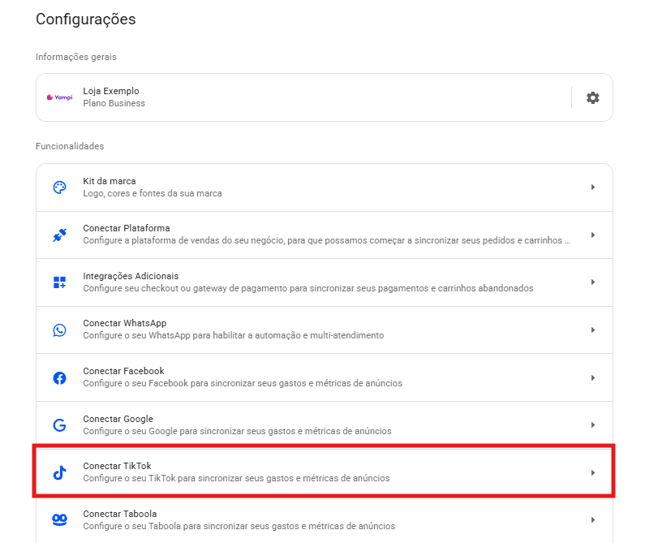Expand Conectar Google row arrow

pyautogui.click(x=593, y=424)
